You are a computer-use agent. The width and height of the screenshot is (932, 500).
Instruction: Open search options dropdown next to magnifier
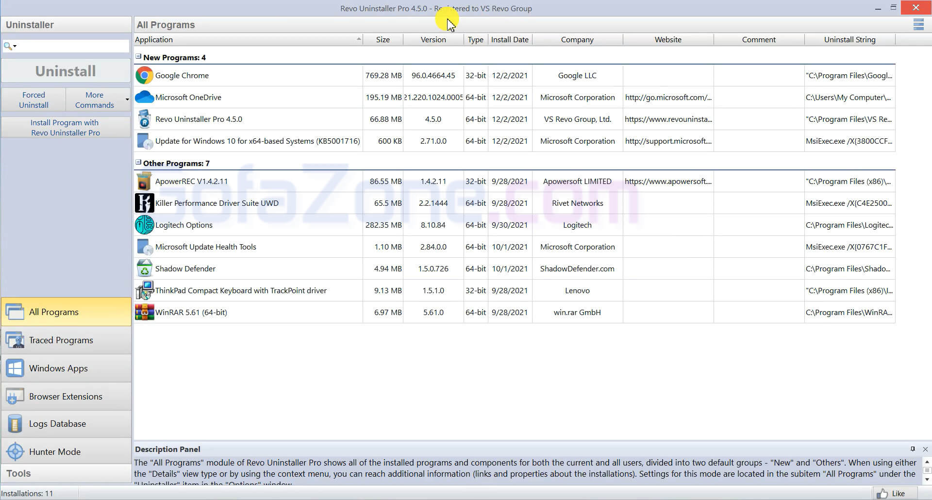[15, 46]
